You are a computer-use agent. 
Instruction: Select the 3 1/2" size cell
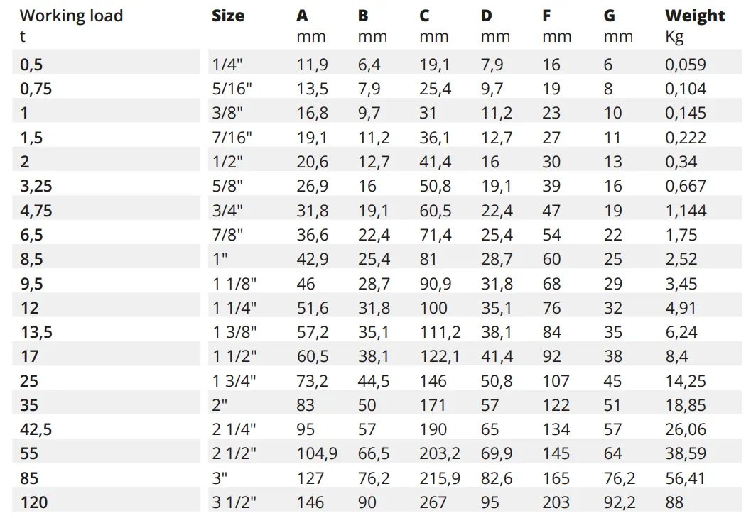coord(234,502)
